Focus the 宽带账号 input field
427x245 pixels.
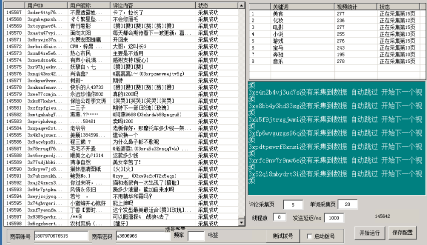(61, 236)
